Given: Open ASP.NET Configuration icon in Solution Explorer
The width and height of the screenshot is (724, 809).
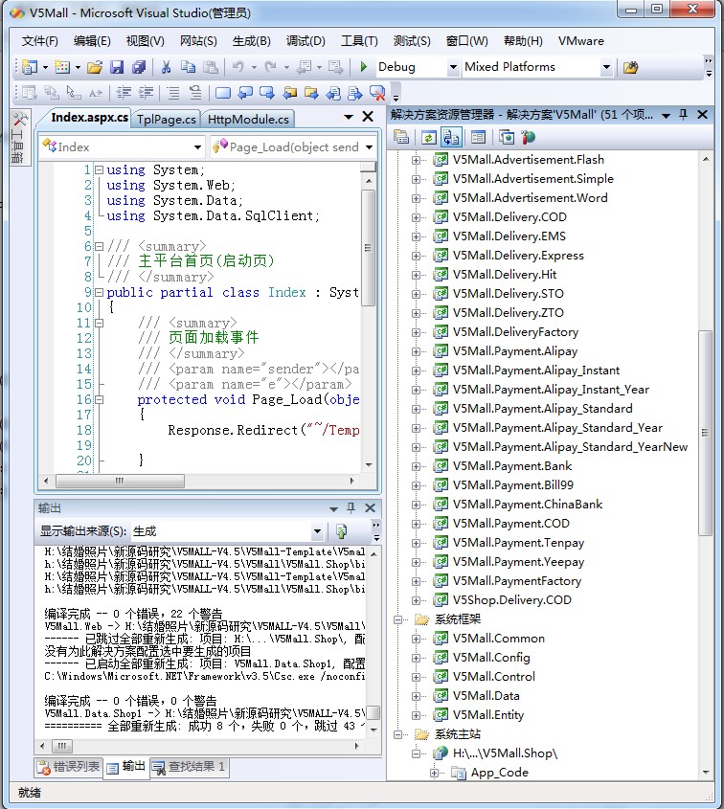Looking at the screenshot, I should tap(529, 137).
